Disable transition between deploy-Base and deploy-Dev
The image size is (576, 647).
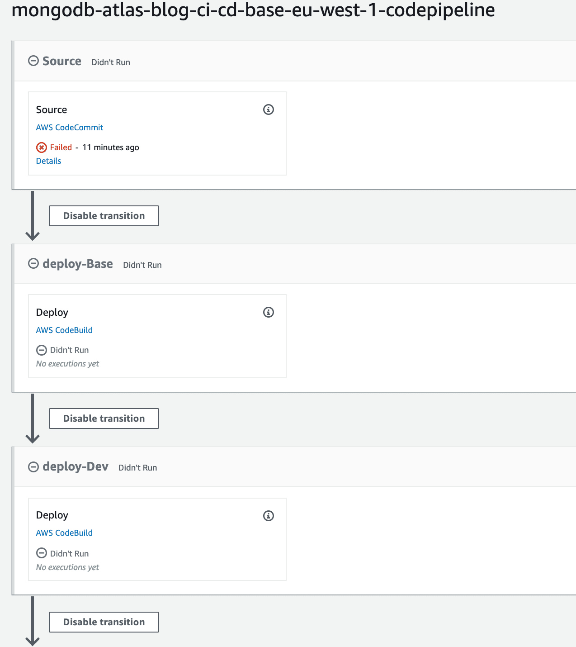coord(104,419)
